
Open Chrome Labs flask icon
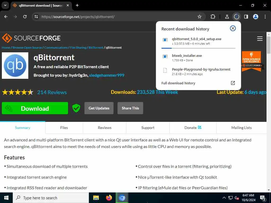[227, 17]
